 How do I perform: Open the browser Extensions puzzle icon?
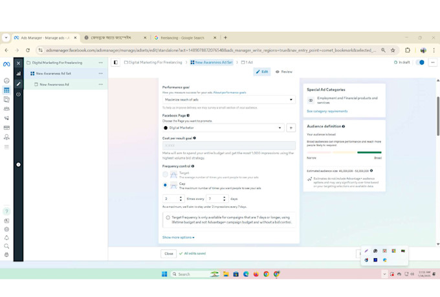click(408, 50)
